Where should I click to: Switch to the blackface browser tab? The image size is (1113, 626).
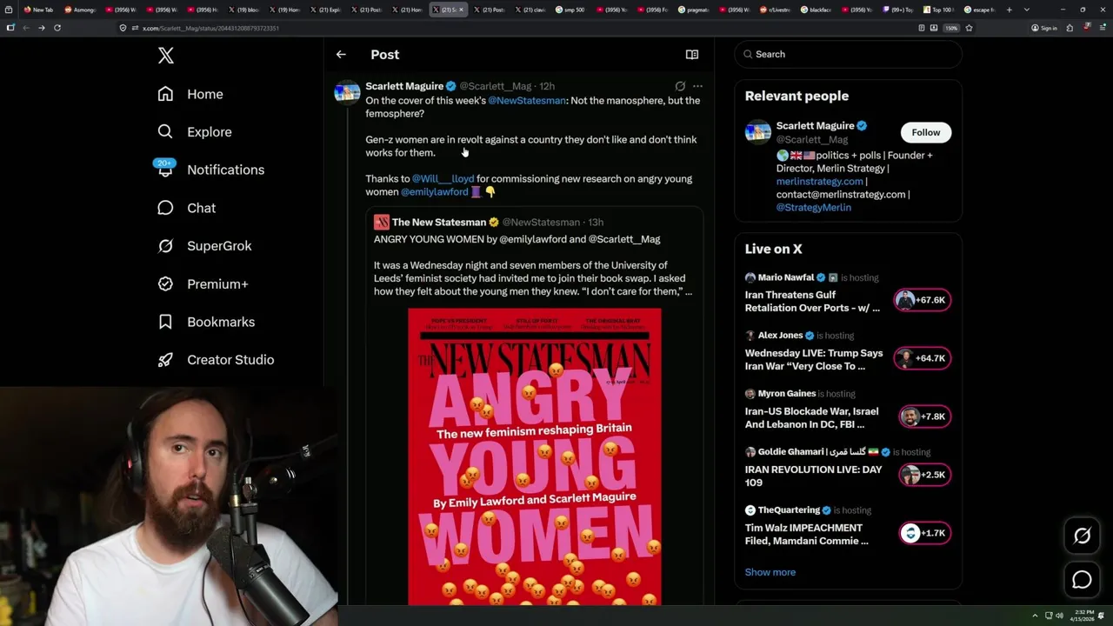click(817, 10)
